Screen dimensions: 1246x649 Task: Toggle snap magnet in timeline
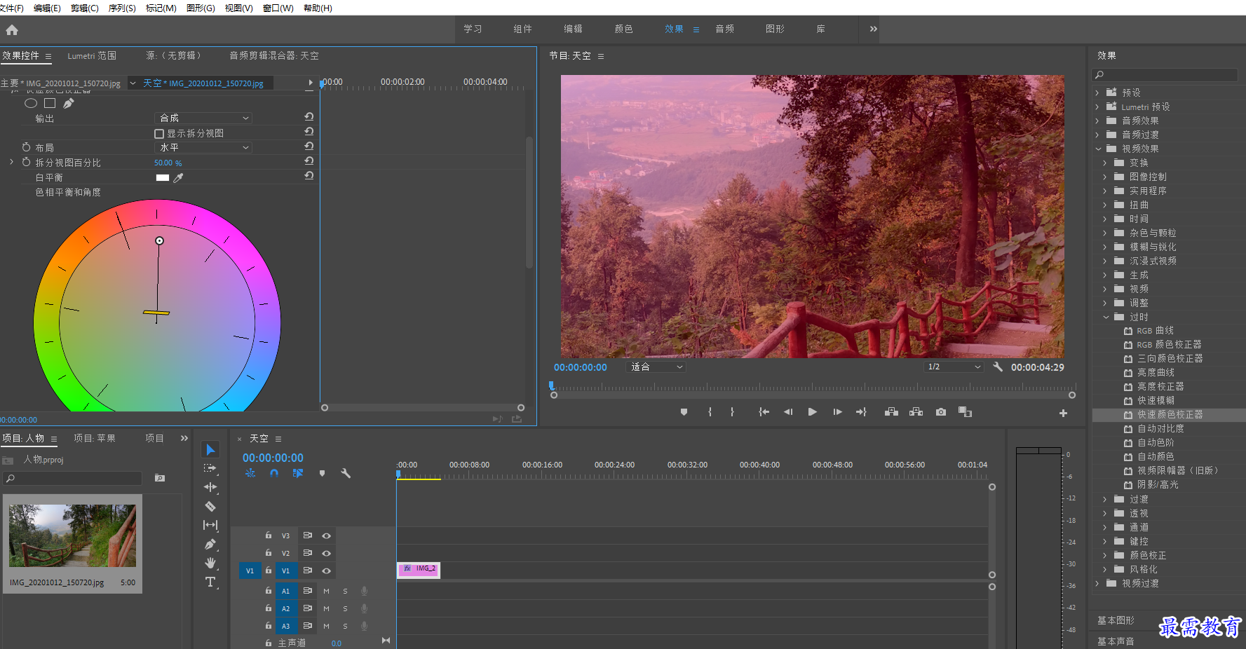(x=274, y=473)
